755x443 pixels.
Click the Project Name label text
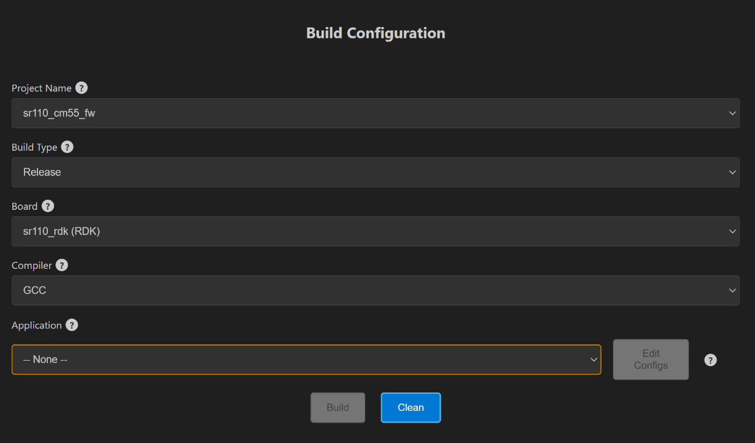(41, 88)
